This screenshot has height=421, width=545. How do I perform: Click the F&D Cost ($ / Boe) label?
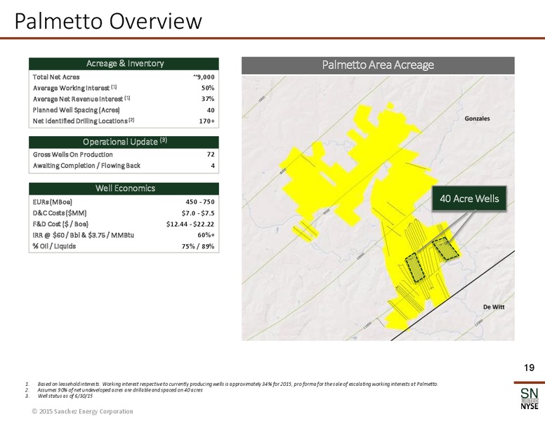60,224
